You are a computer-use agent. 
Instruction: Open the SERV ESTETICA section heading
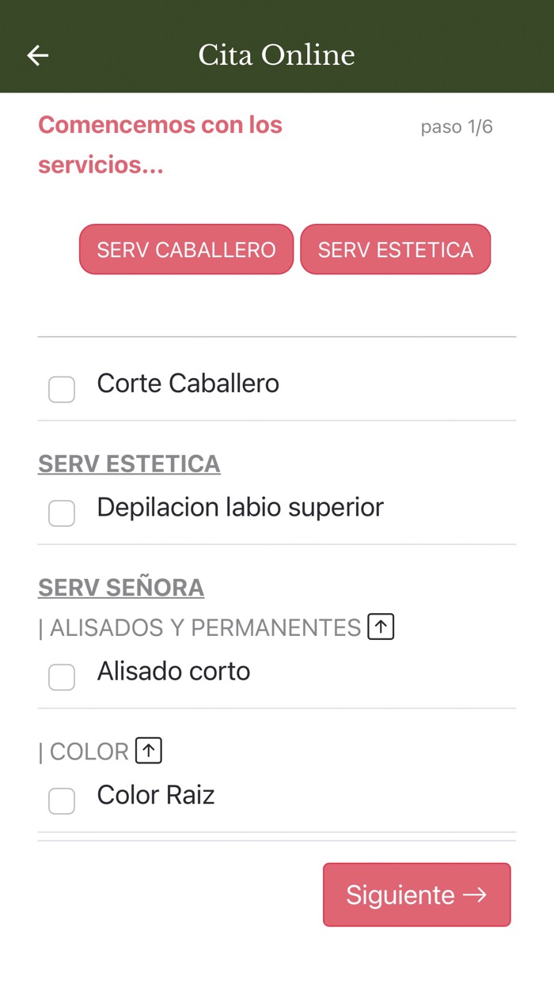(129, 464)
